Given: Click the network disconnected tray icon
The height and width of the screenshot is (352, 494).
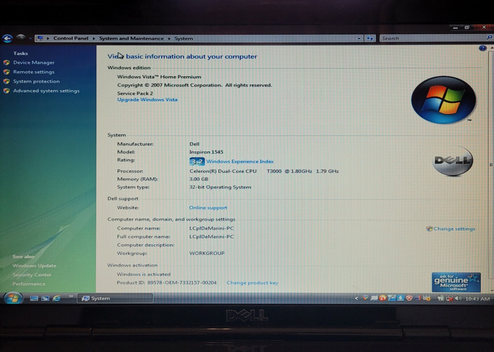Looking at the screenshot, I should pos(450,298).
